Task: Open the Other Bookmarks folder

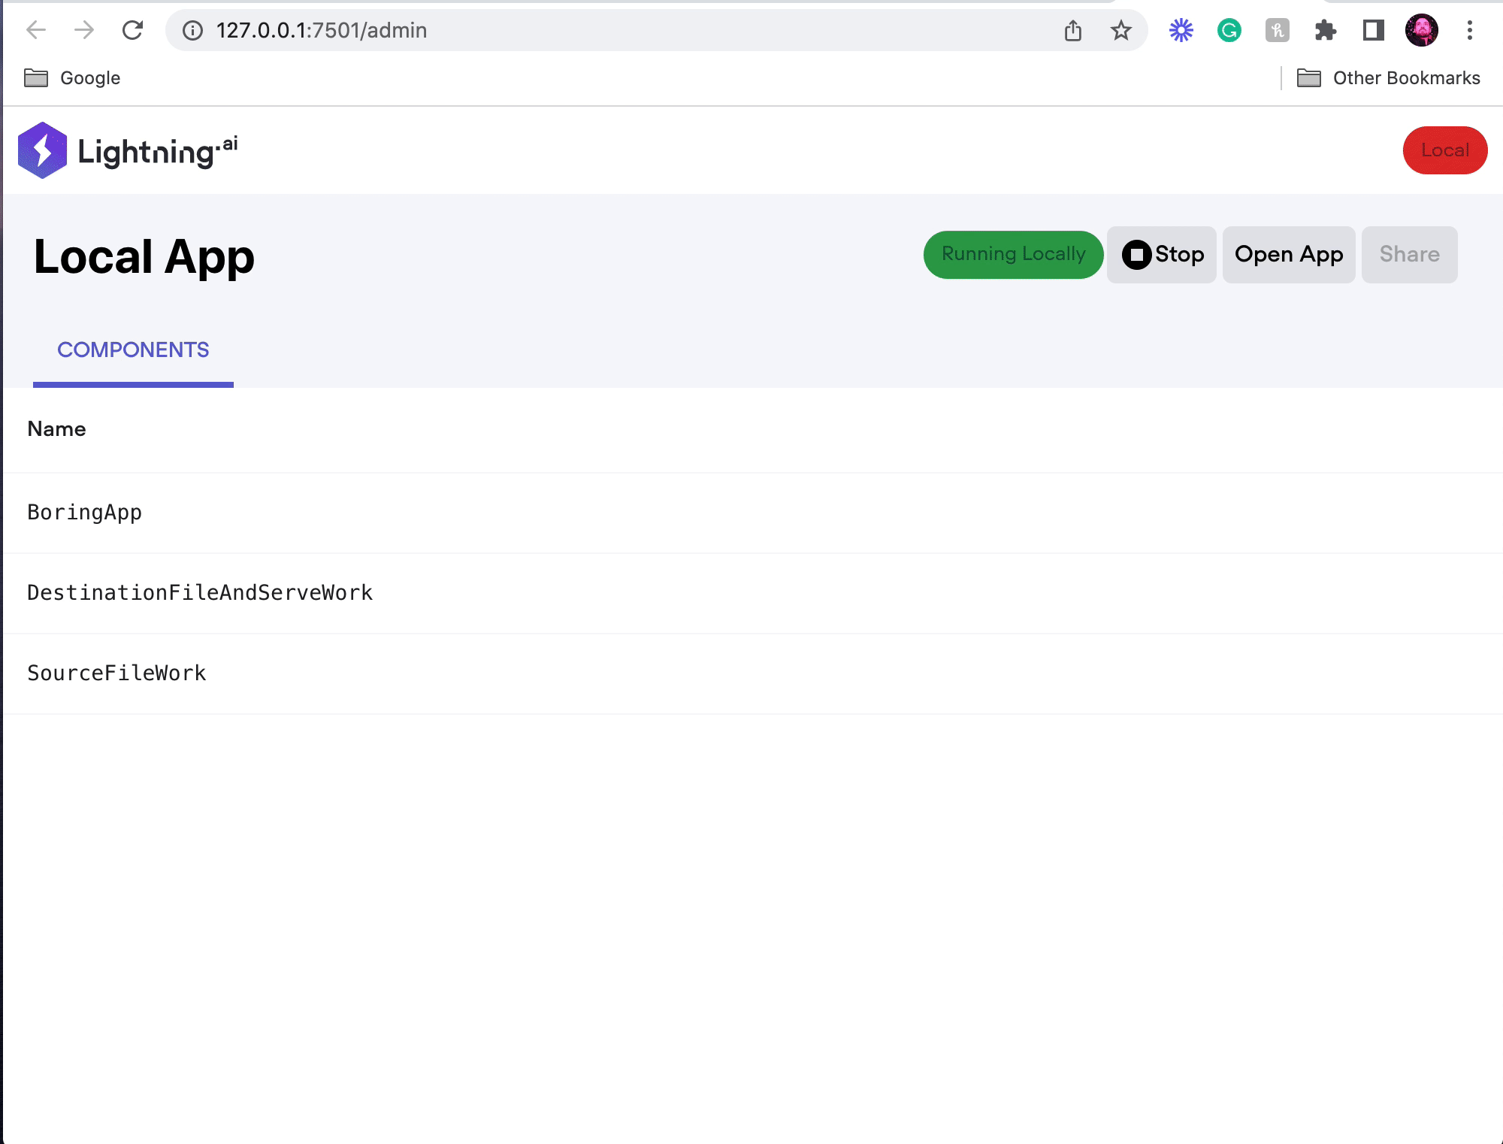Action: 1389,78
